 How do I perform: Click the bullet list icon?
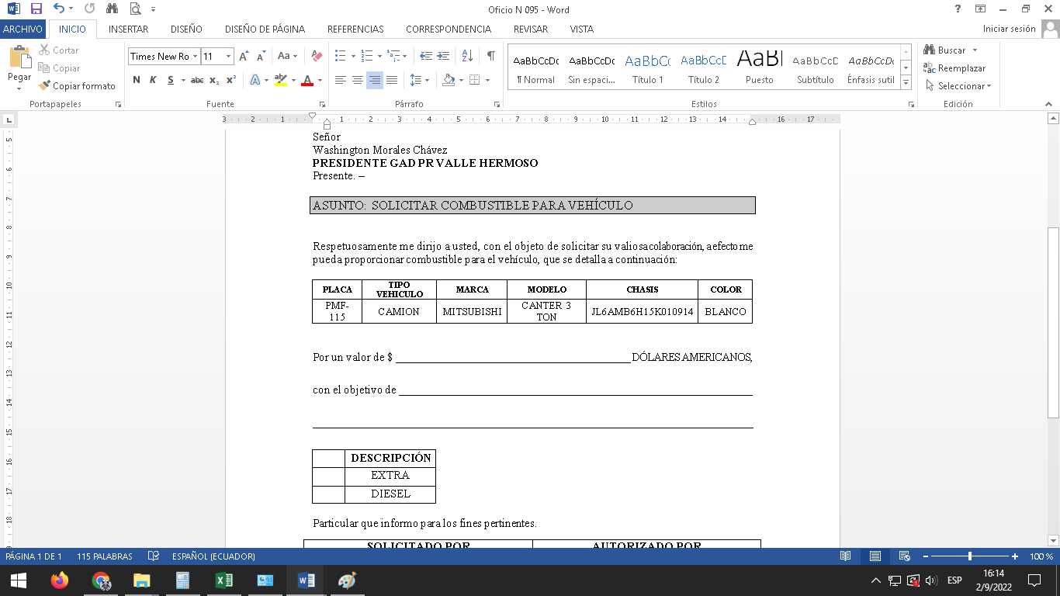[340, 56]
